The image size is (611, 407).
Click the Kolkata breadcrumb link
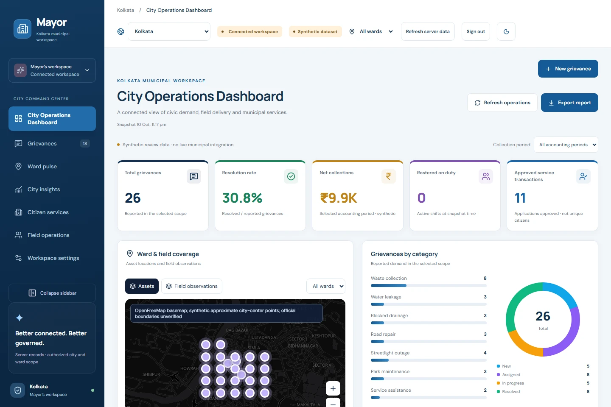[126, 10]
